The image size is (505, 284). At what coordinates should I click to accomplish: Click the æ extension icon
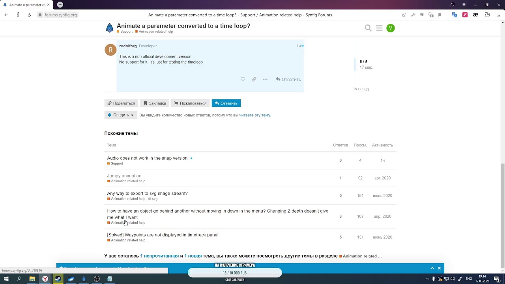pos(475,15)
